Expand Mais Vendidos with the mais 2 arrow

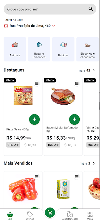(94, 163)
